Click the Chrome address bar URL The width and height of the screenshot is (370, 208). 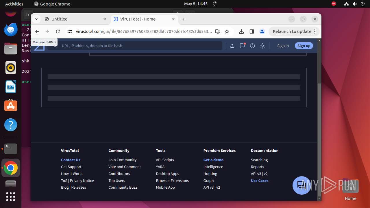[144, 31]
